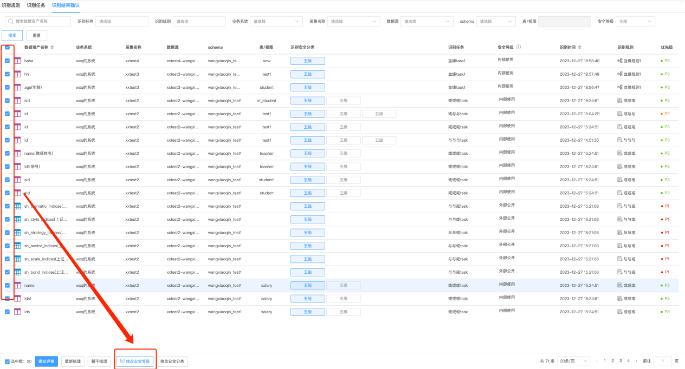The image size is (685, 369).
Task: Open the 业务系统 dropdown
Action: pyautogui.click(x=276, y=22)
